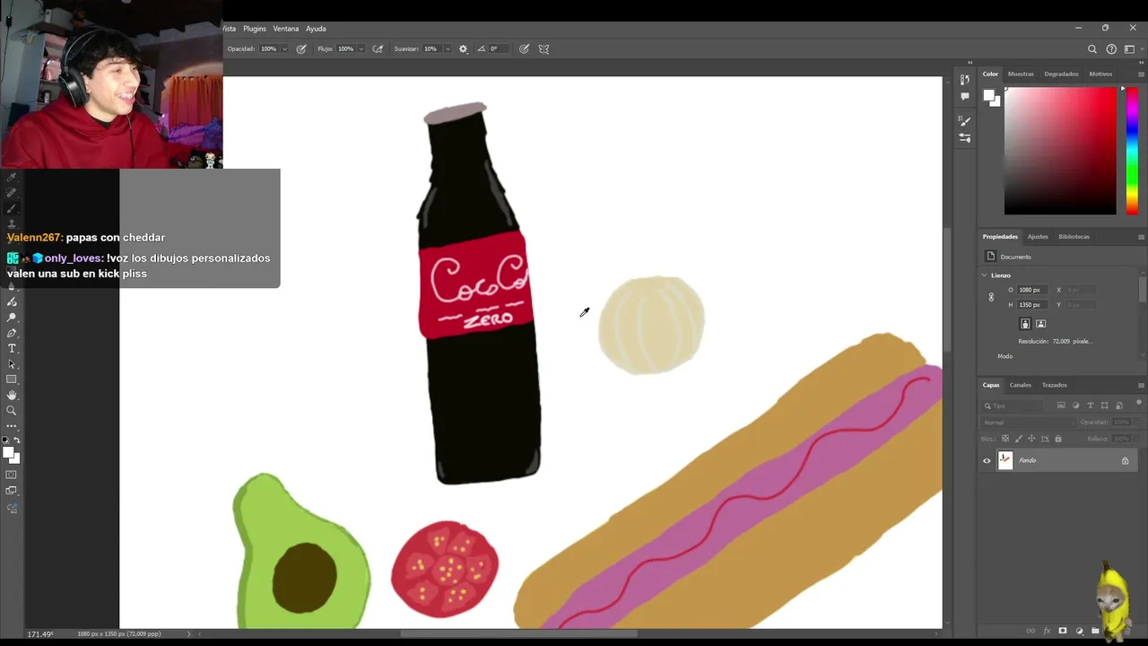Select the Pen tool
This screenshot has width=1148, height=646.
click(x=12, y=333)
